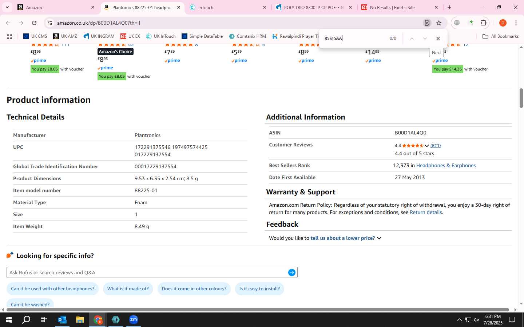Image resolution: width=524 pixels, height=327 pixels.
Task: Open the Chrome profile avatar
Action: coord(503,23)
